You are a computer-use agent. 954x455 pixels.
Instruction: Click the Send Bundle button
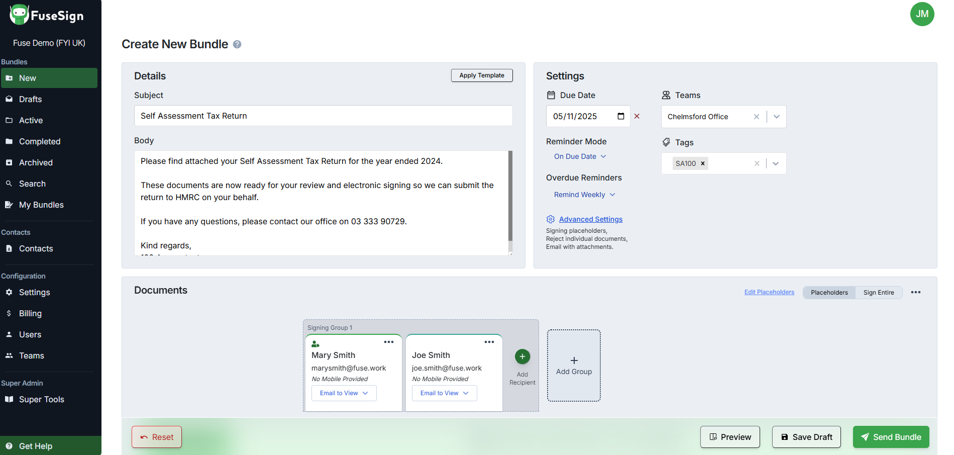(x=891, y=437)
